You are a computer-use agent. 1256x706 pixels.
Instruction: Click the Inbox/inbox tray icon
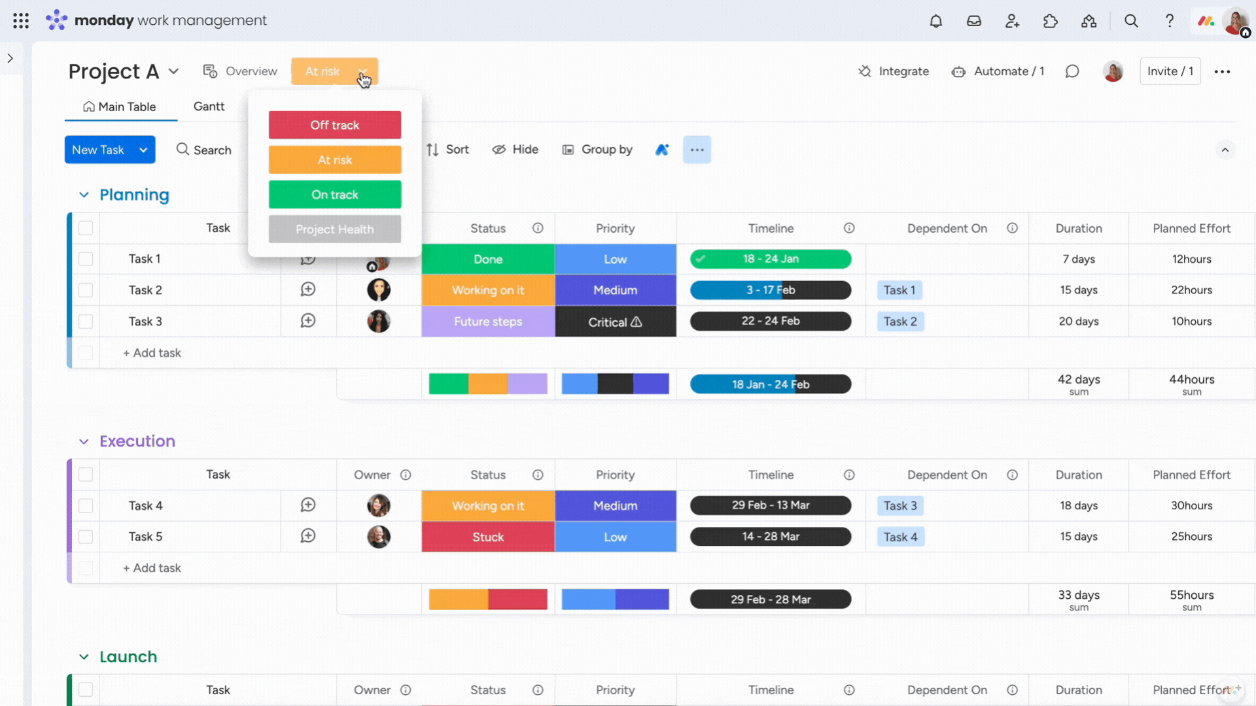(x=973, y=21)
